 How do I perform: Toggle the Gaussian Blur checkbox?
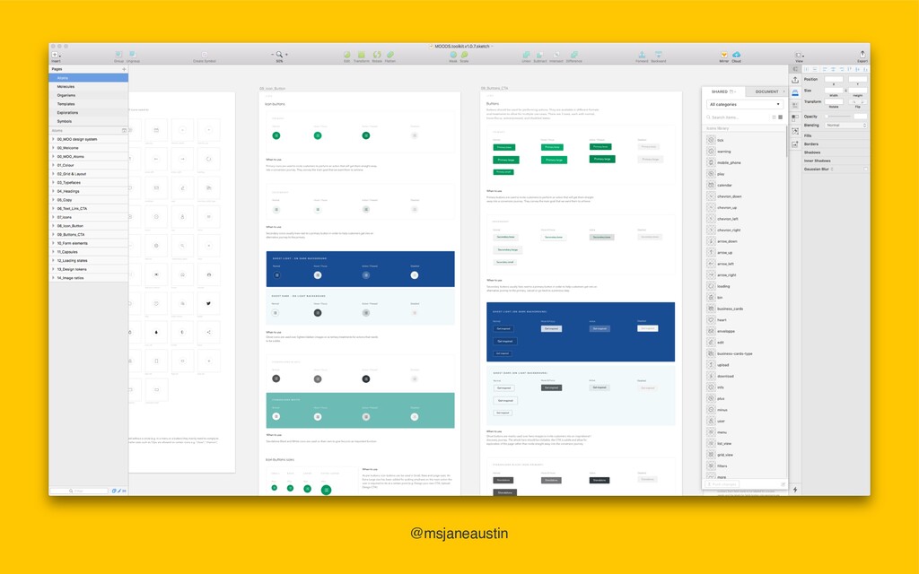click(x=865, y=170)
